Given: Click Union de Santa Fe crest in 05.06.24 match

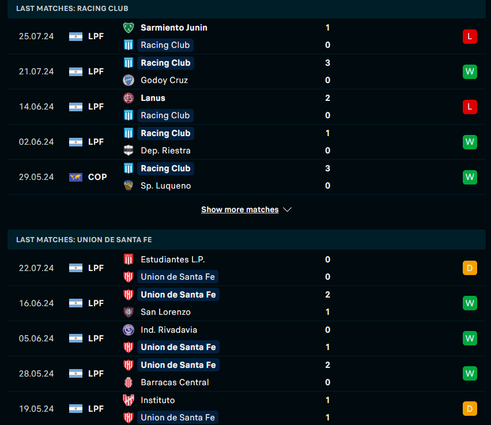Looking at the screenshot, I should click(129, 347).
